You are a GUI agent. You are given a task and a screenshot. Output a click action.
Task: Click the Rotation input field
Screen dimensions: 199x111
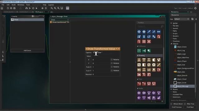coord(106,74)
